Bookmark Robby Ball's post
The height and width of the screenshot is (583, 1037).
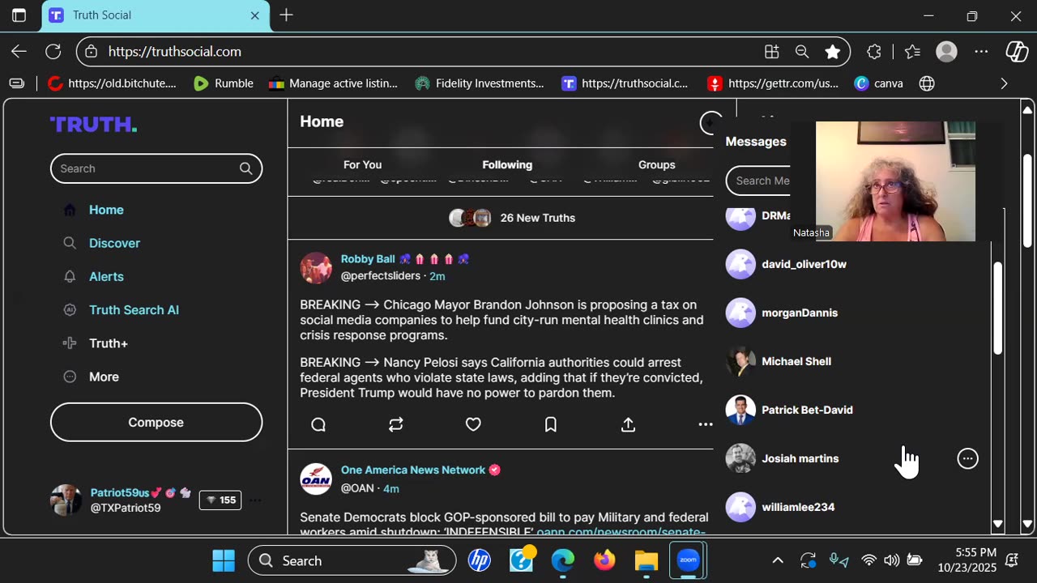point(551,424)
